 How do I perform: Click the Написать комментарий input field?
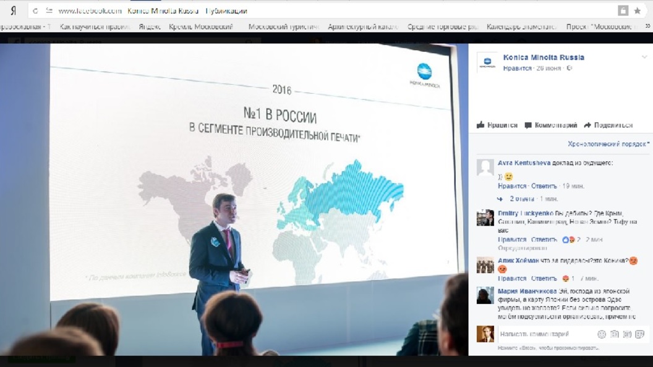(x=547, y=334)
